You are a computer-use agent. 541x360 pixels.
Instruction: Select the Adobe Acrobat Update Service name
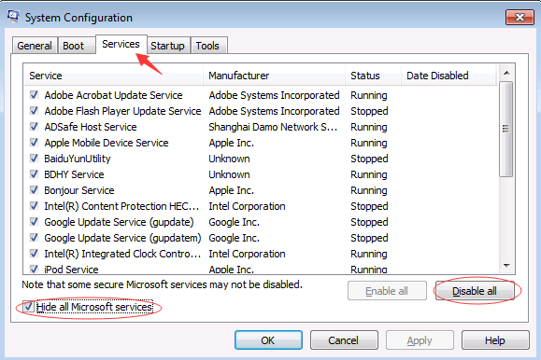tap(113, 95)
